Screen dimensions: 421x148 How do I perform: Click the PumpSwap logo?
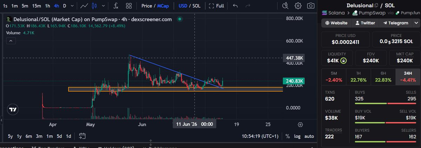pyautogui.click(x=355, y=13)
